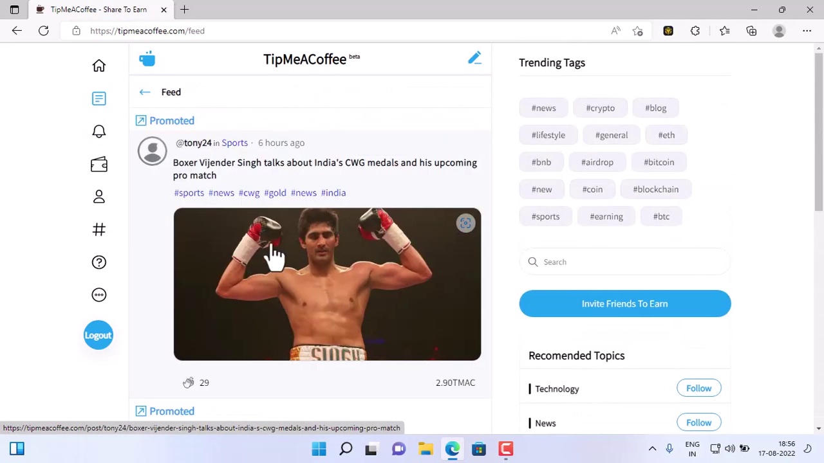Open the hashtag tags icon in sidebar
The image size is (824, 463).
(98, 230)
